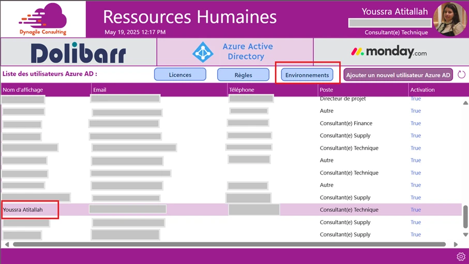Click the monday.com logo icon
This screenshot has width=469, height=264.
pyautogui.click(x=357, y=52)
